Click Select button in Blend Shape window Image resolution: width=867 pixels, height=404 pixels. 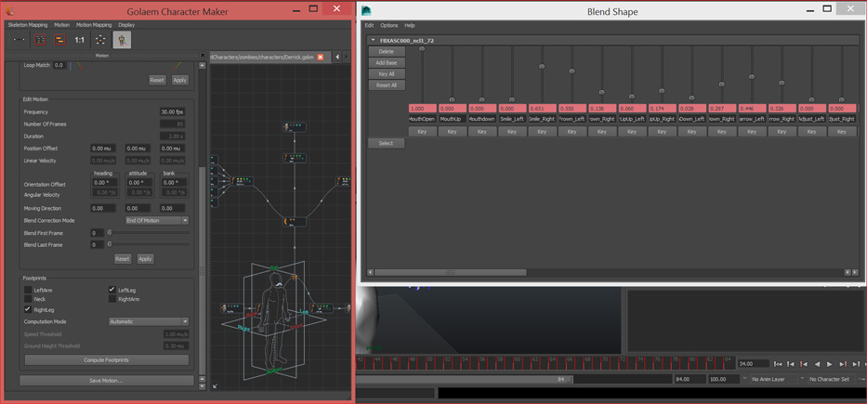pos(387,143)
